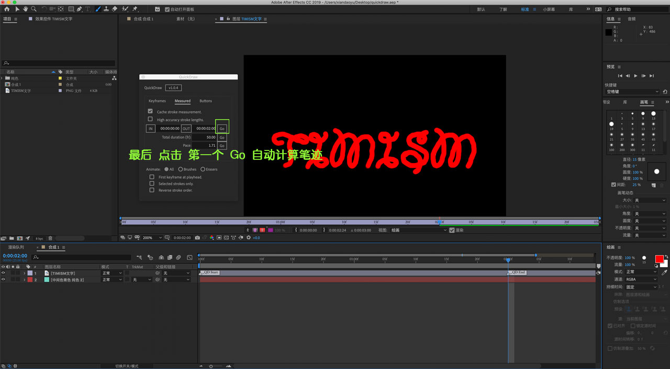Click the motion blur icon in timeline
Screen dimensions: 670x369
click(x=178, y=257)
